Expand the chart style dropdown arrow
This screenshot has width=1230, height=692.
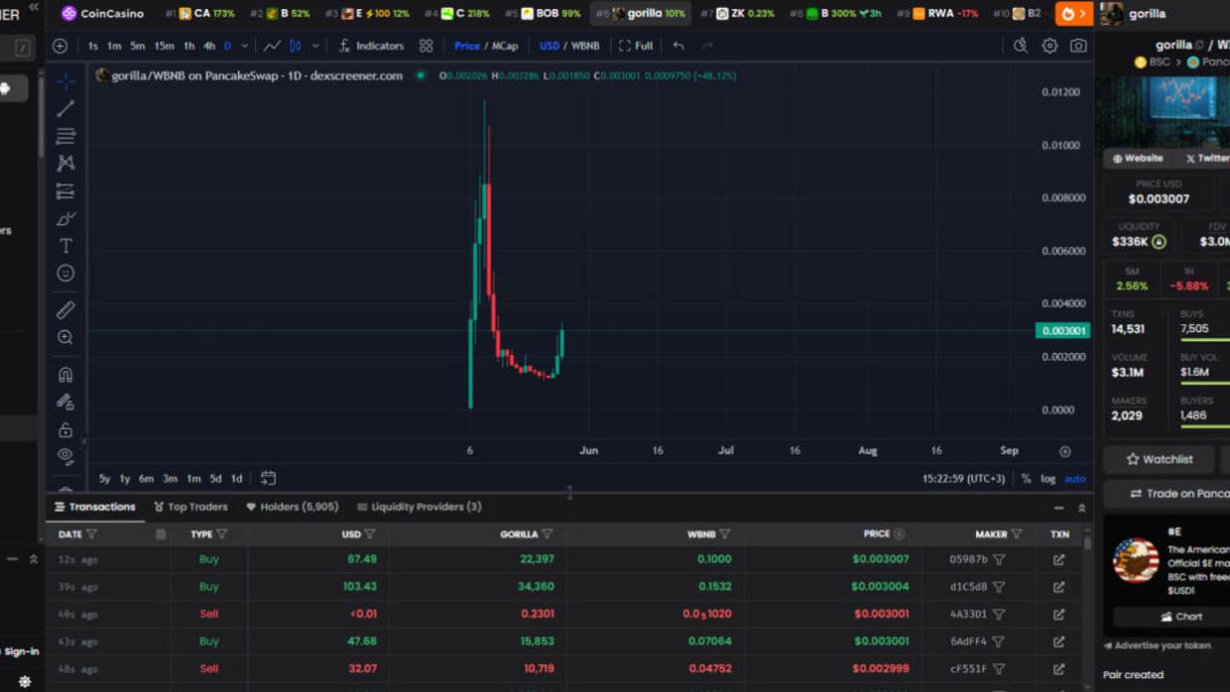click(315, 46)
